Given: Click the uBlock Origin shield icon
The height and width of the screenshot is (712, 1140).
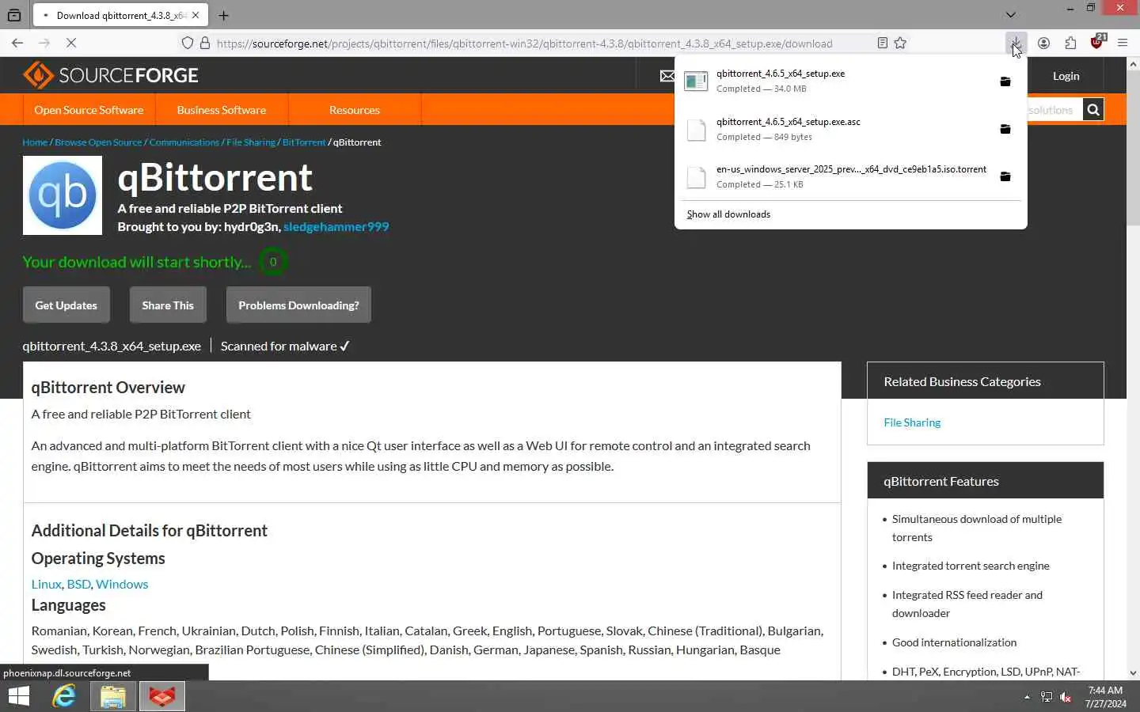Looking at the screenshot, I should point(1097,43).
